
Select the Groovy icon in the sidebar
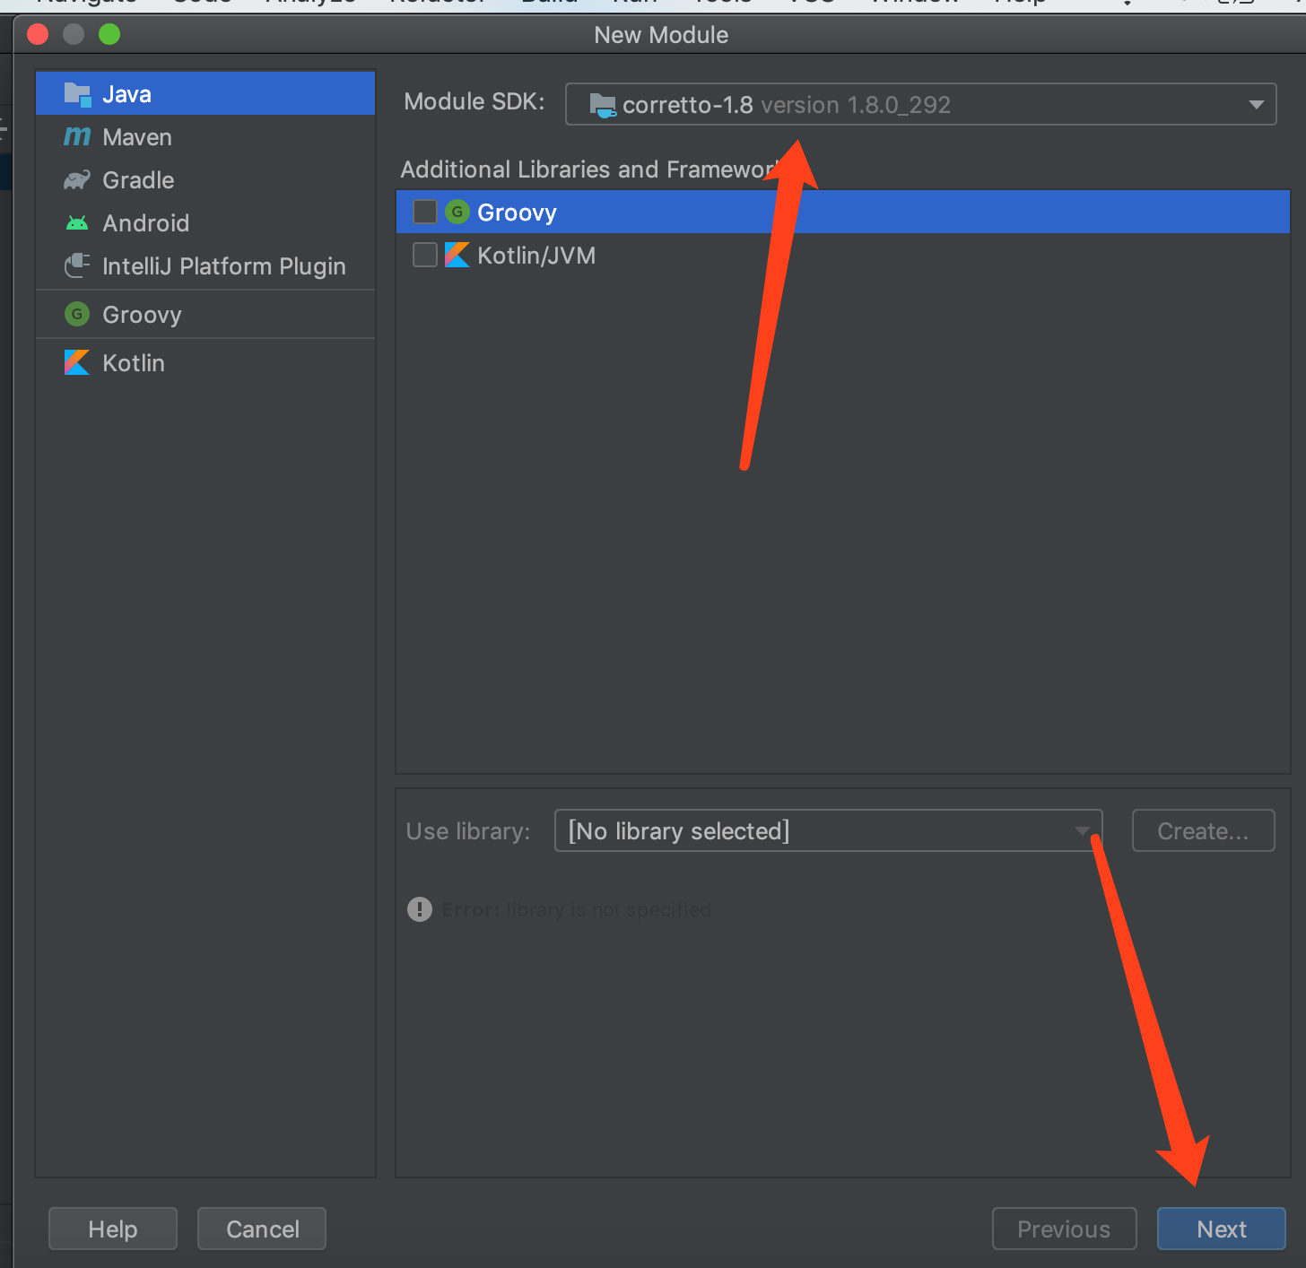click(x=77, y=315)
